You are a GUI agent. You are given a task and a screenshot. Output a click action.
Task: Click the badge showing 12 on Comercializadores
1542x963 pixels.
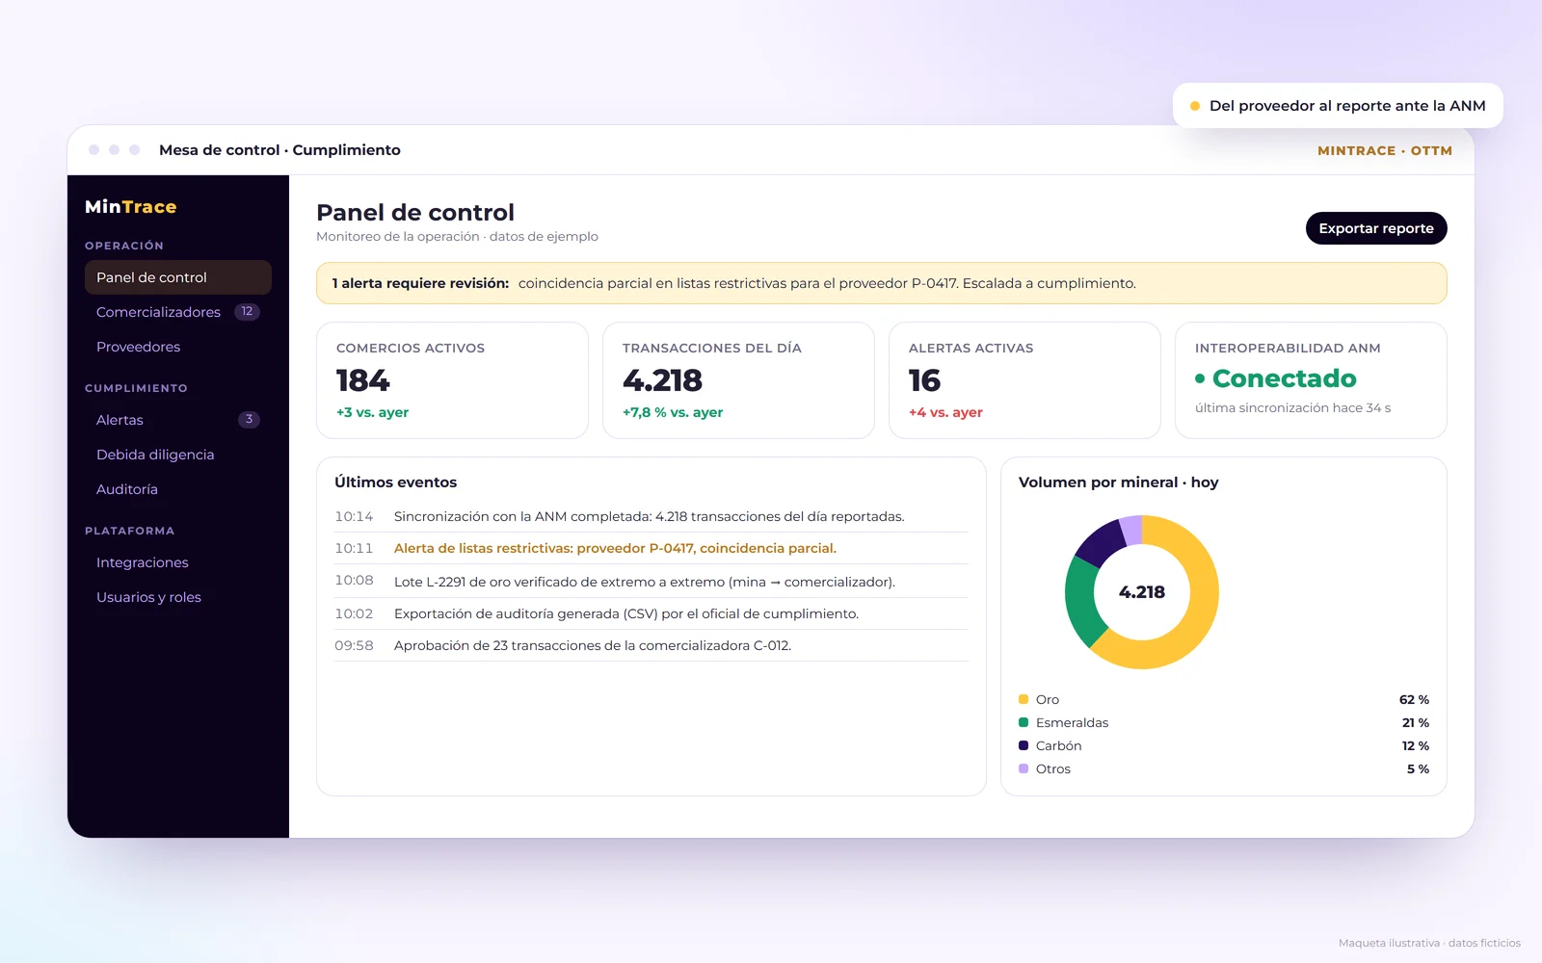[247, 312]
